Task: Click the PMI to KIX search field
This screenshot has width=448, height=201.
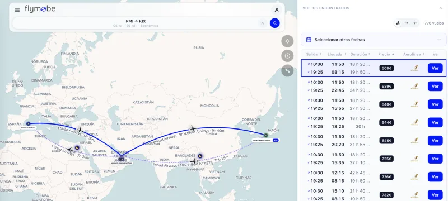Action: pos(136,23)
